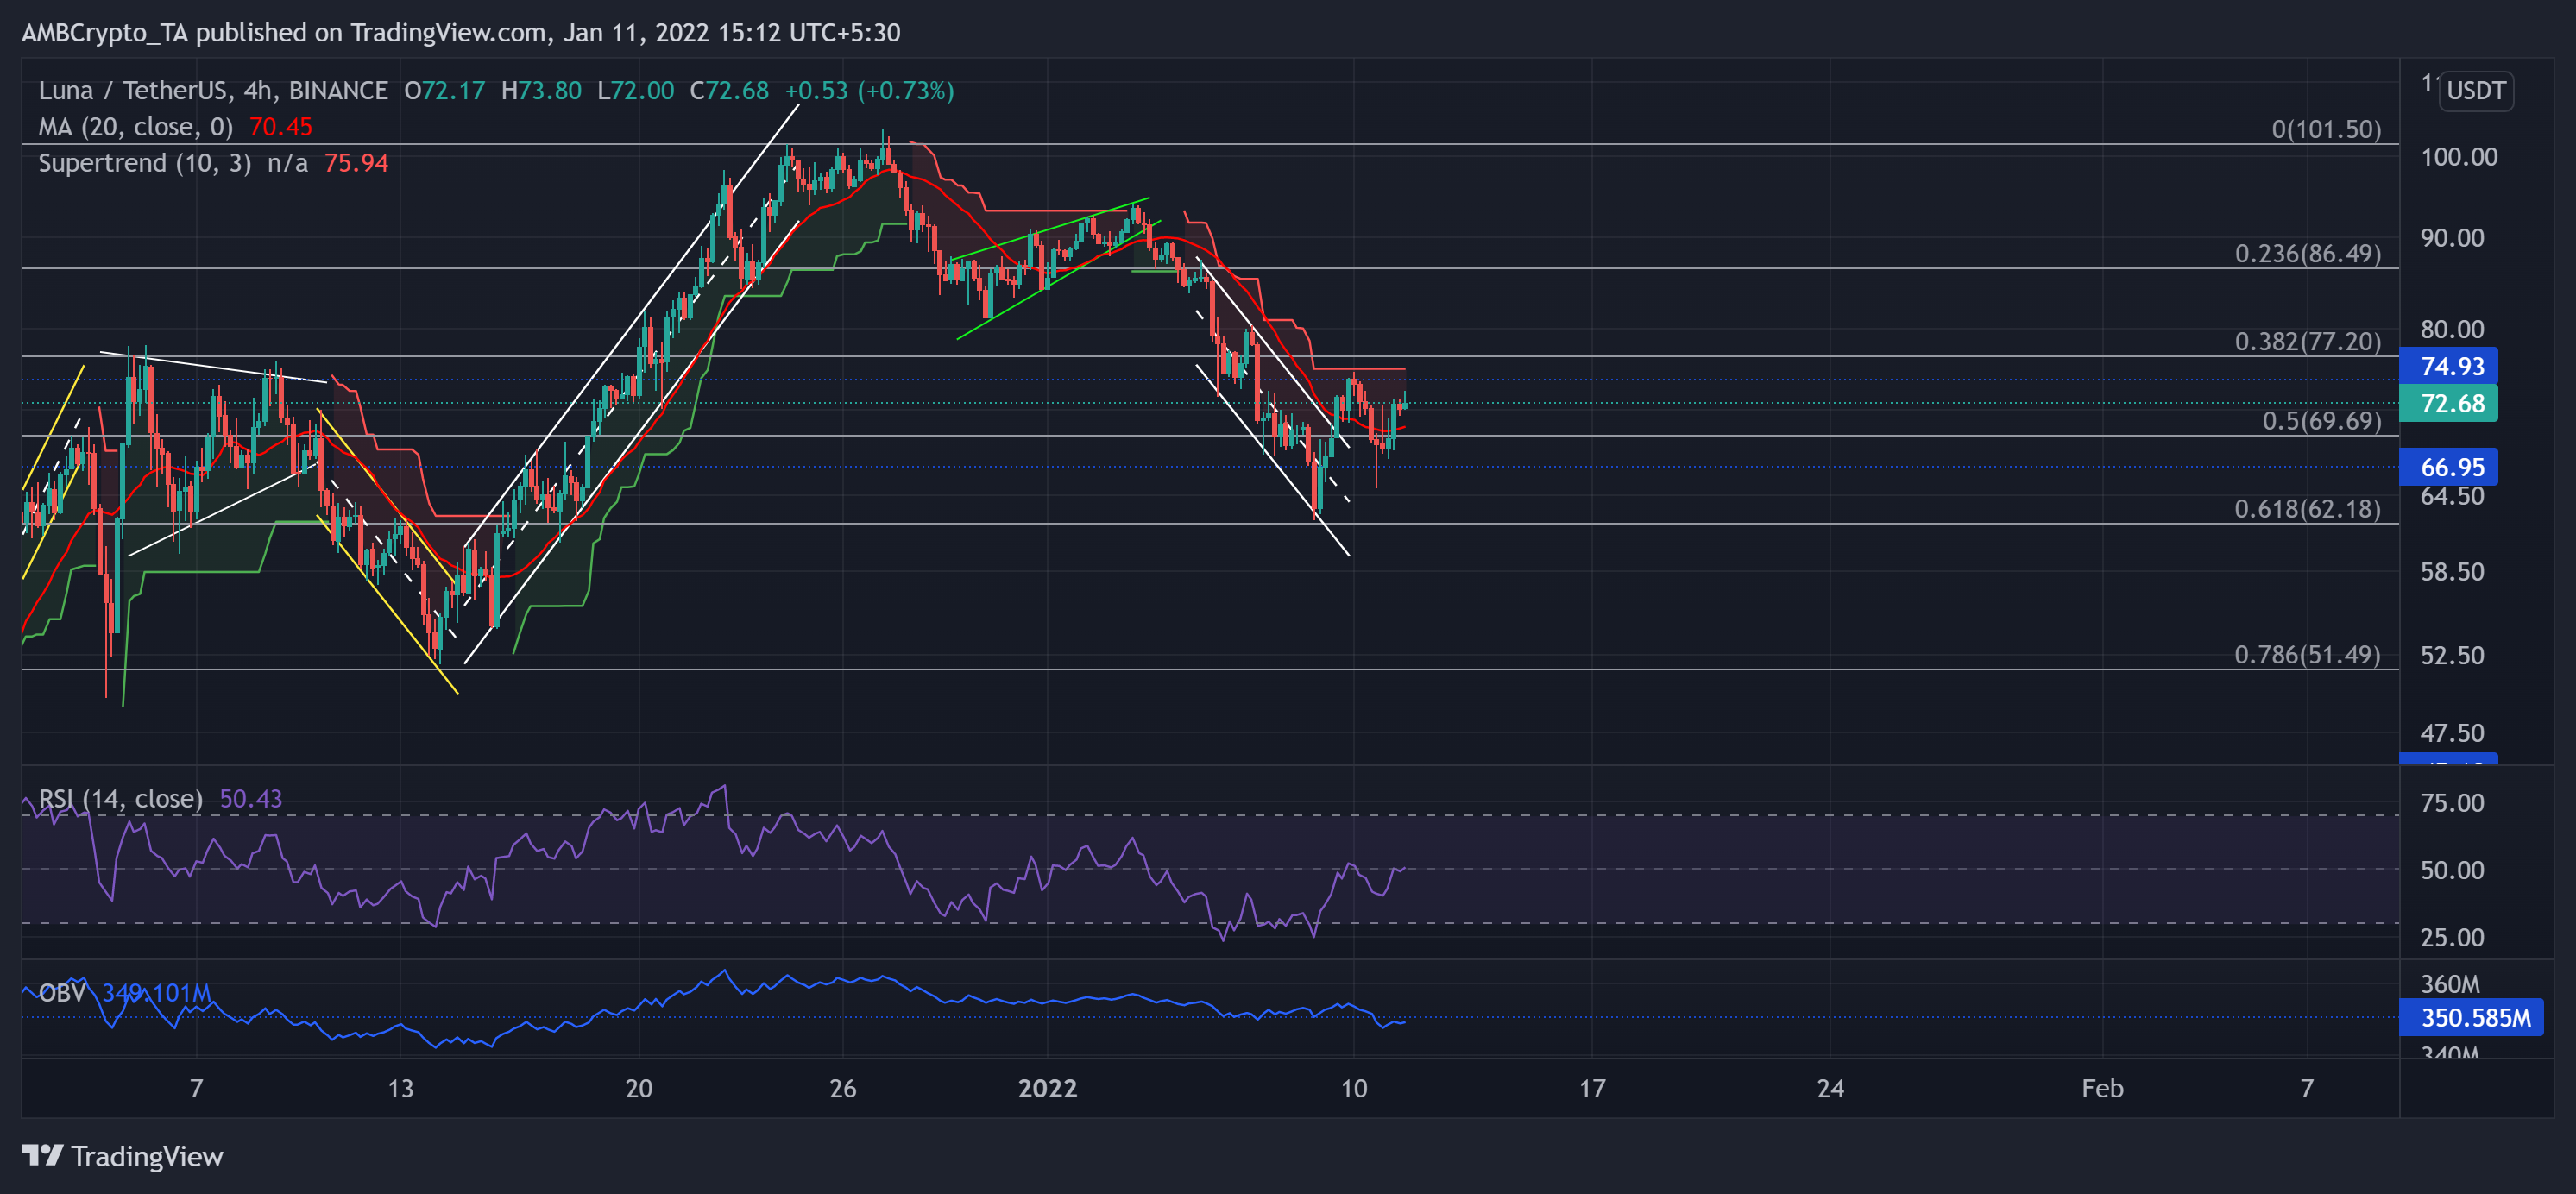Click the OBV indicator label
The height and width of the screenshot is (1194, 2576).
[x=62, y=993]
